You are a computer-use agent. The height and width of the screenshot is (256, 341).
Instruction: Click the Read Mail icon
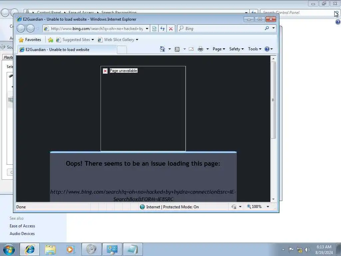click(191, 49)
